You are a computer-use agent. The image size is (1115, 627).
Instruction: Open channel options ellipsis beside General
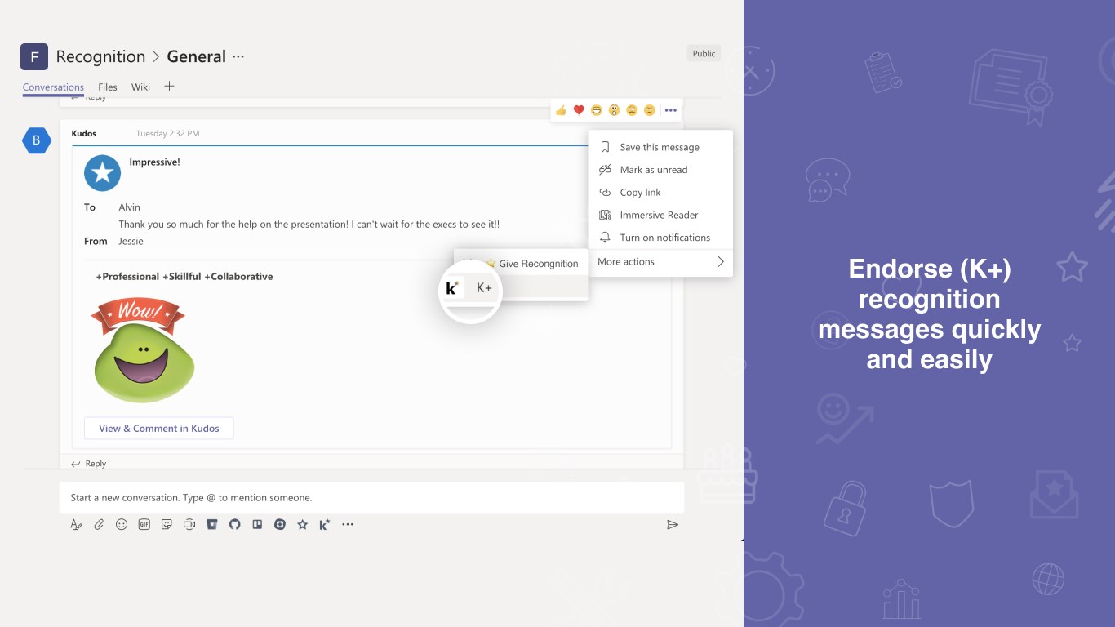point(238,56)
